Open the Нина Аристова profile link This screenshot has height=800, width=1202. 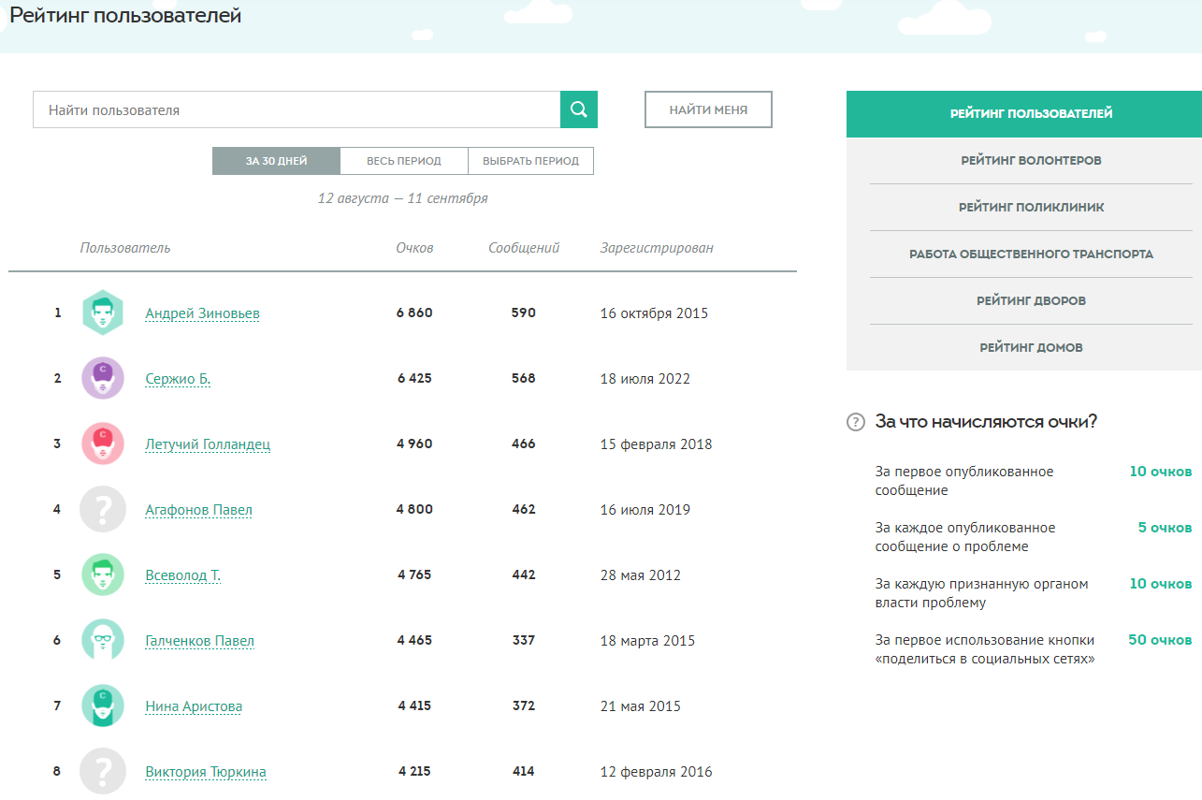tap(194, 706)
